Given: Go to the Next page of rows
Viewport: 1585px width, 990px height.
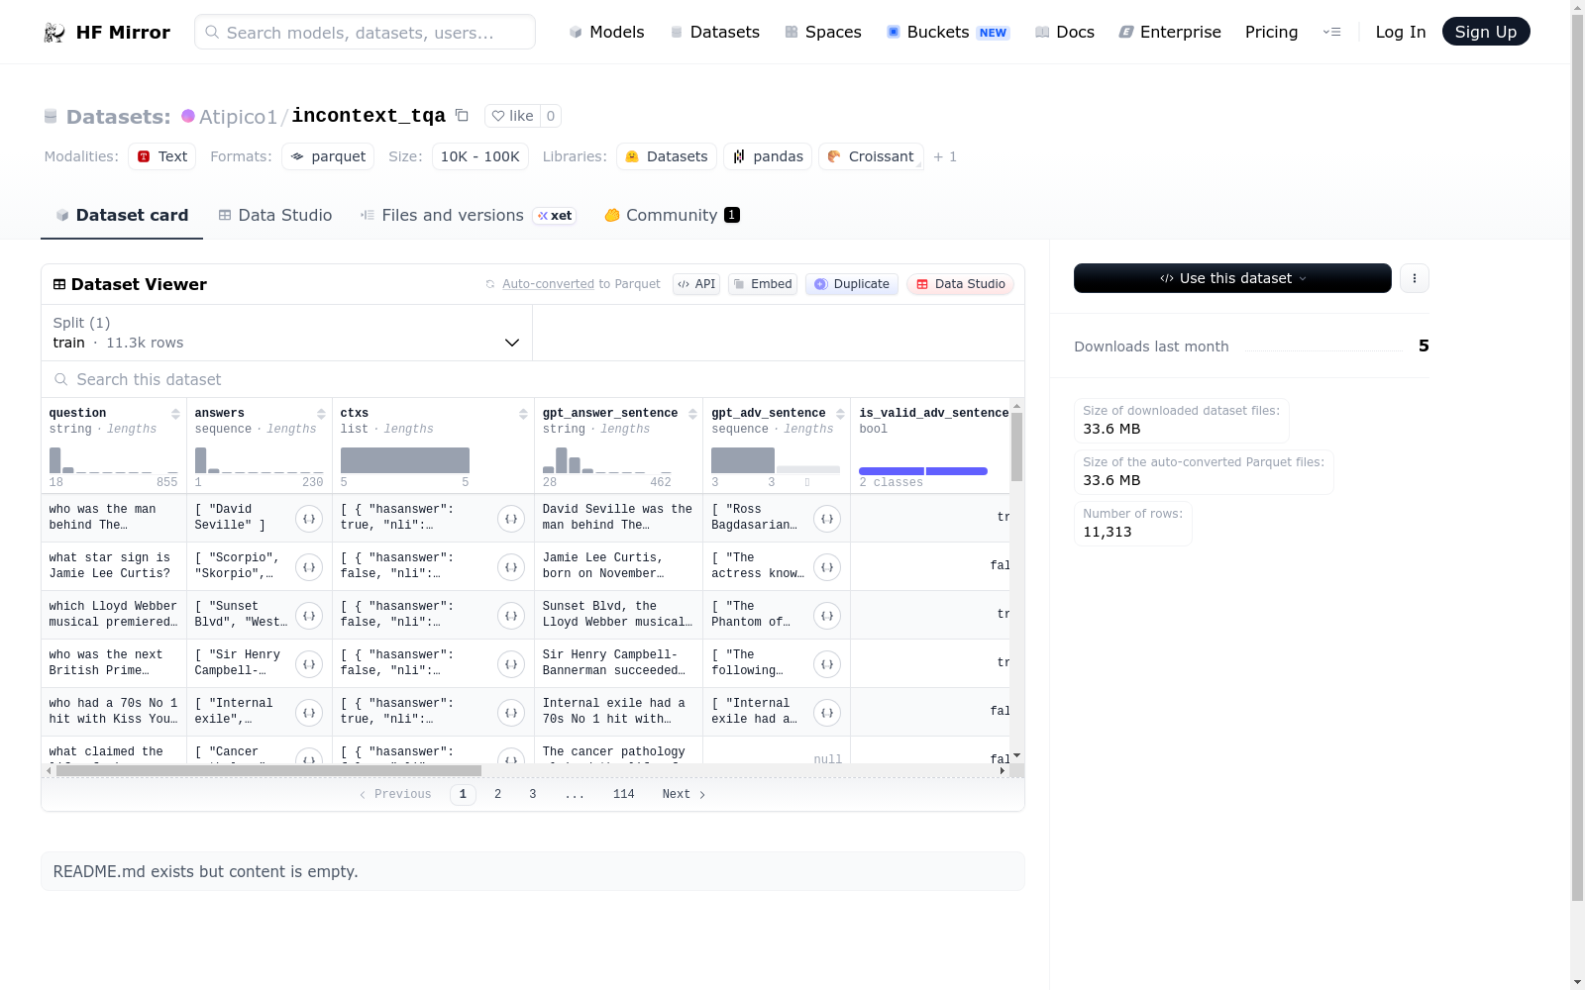Looking at the screenshot, I should pos(685,794).
